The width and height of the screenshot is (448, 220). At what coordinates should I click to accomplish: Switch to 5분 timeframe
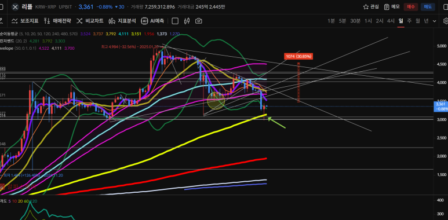343,21
